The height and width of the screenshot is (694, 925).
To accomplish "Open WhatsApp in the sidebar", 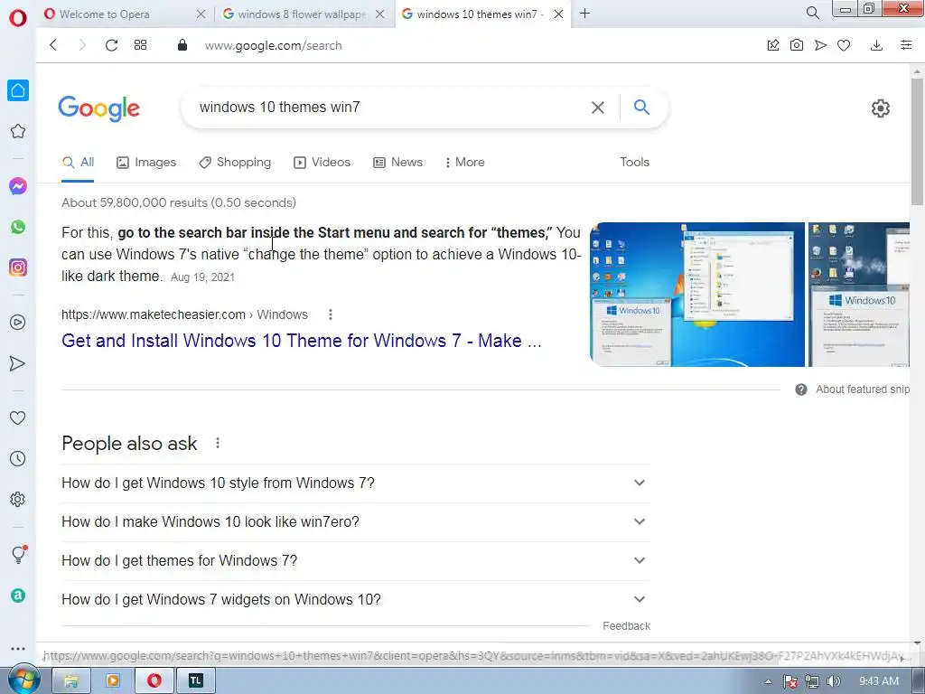I will [x=18, y=227].
